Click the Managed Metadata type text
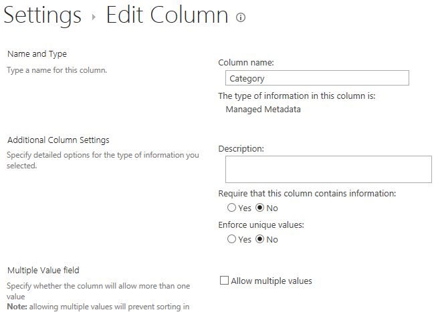Screen dimensions: 438x312 pos(263,110)
